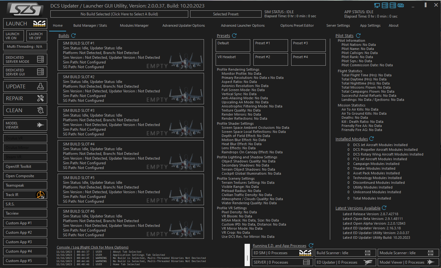This screenshot has width=441, height=268.
Task: Click the Console / Log heading
Action: (x=93, y=247)
